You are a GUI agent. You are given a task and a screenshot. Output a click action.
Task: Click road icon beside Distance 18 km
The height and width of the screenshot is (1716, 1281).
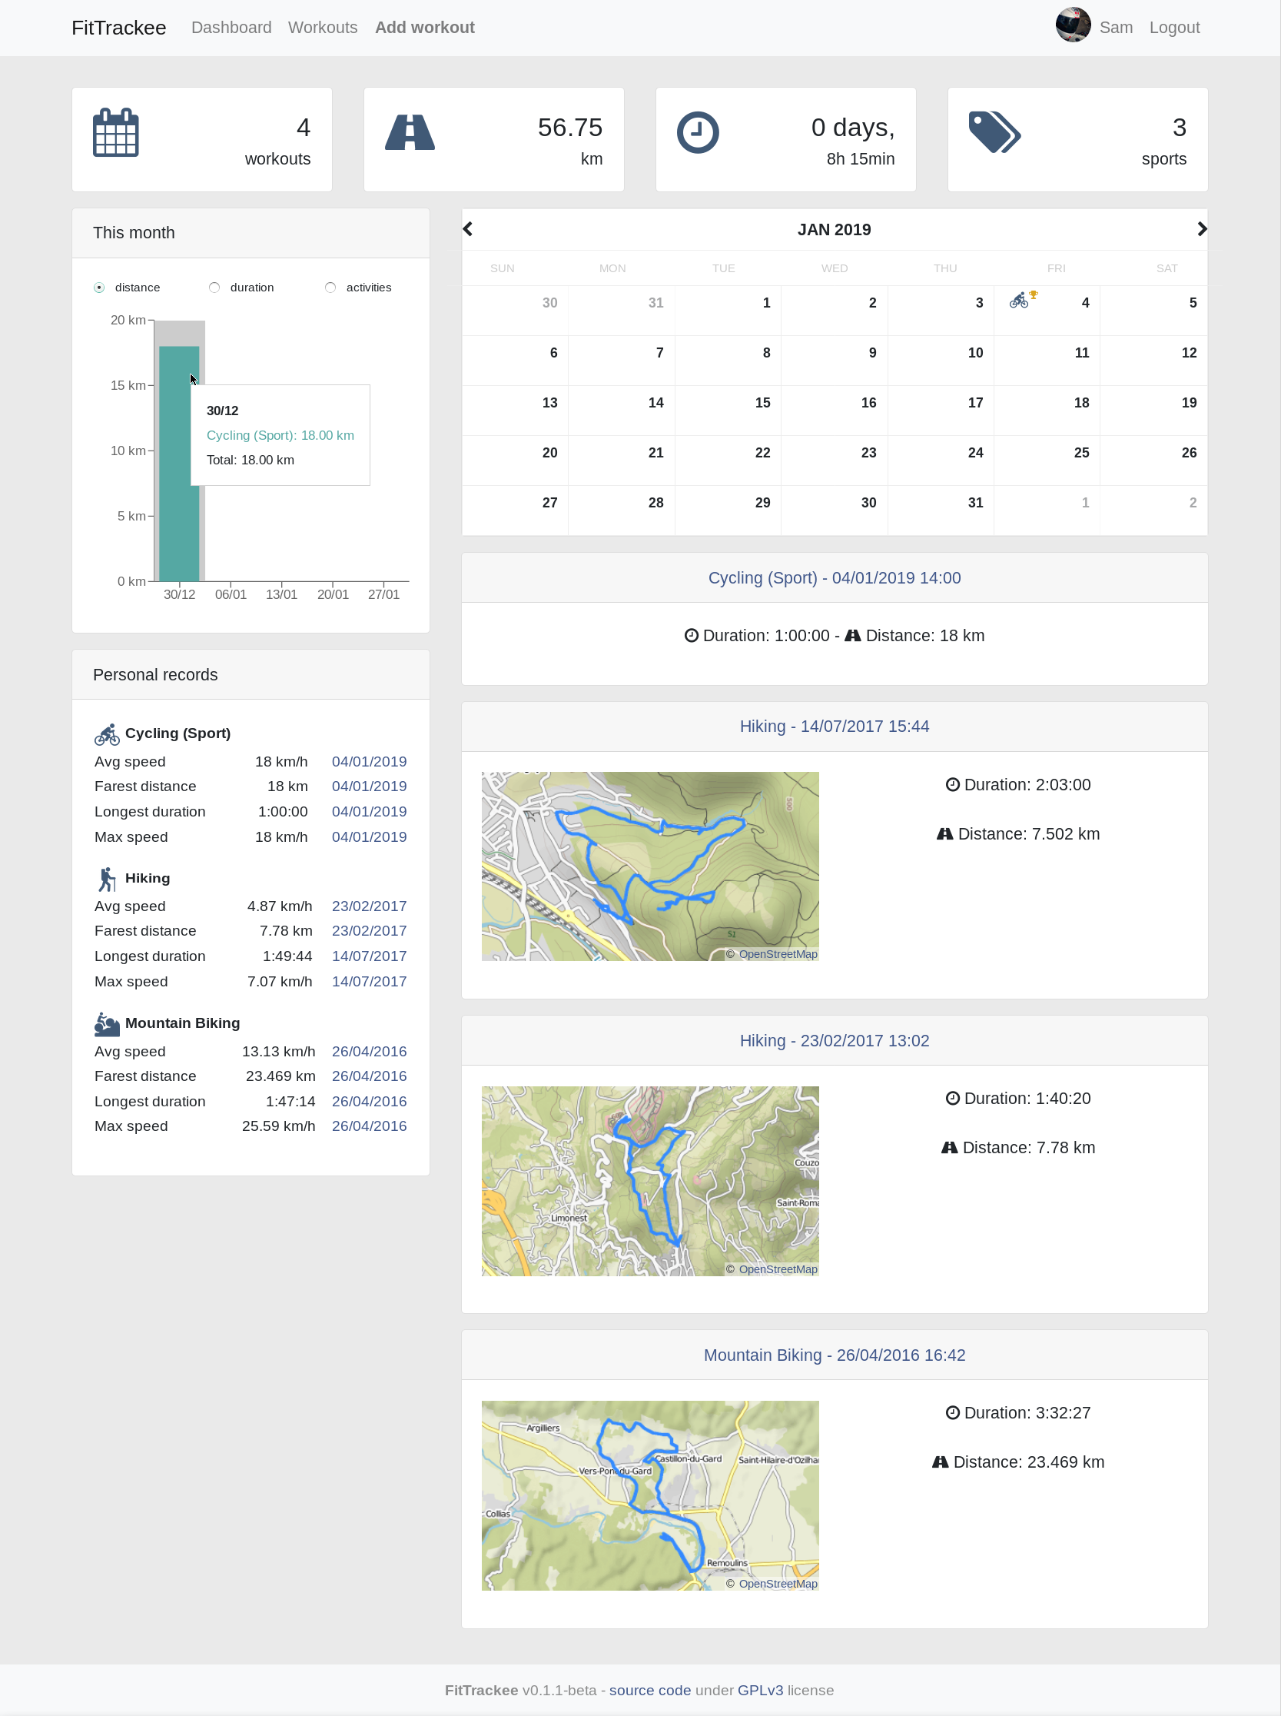pyautogui.click(x=852, y=636)
